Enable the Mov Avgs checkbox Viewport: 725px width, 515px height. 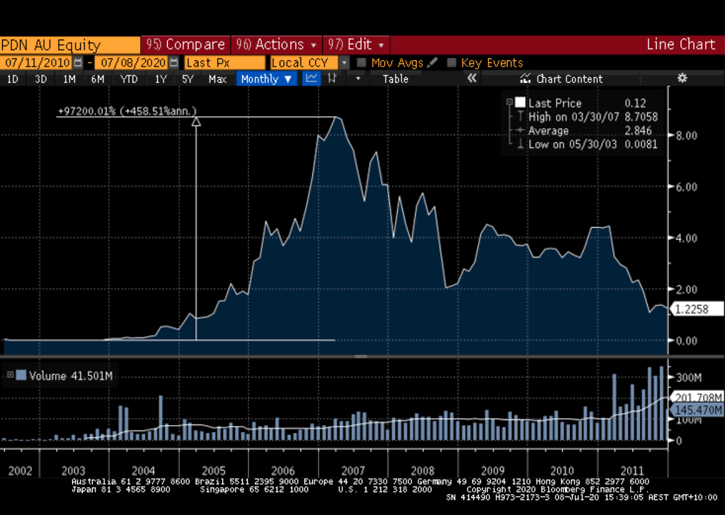pyautogui.click(x=362, y=63)
